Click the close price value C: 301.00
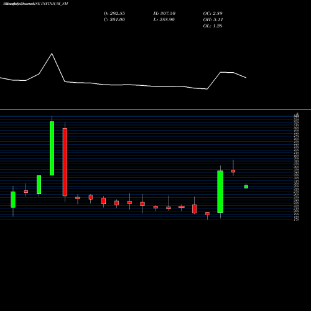311x311 pixels. pyautogui.click(x=114, y=20)
